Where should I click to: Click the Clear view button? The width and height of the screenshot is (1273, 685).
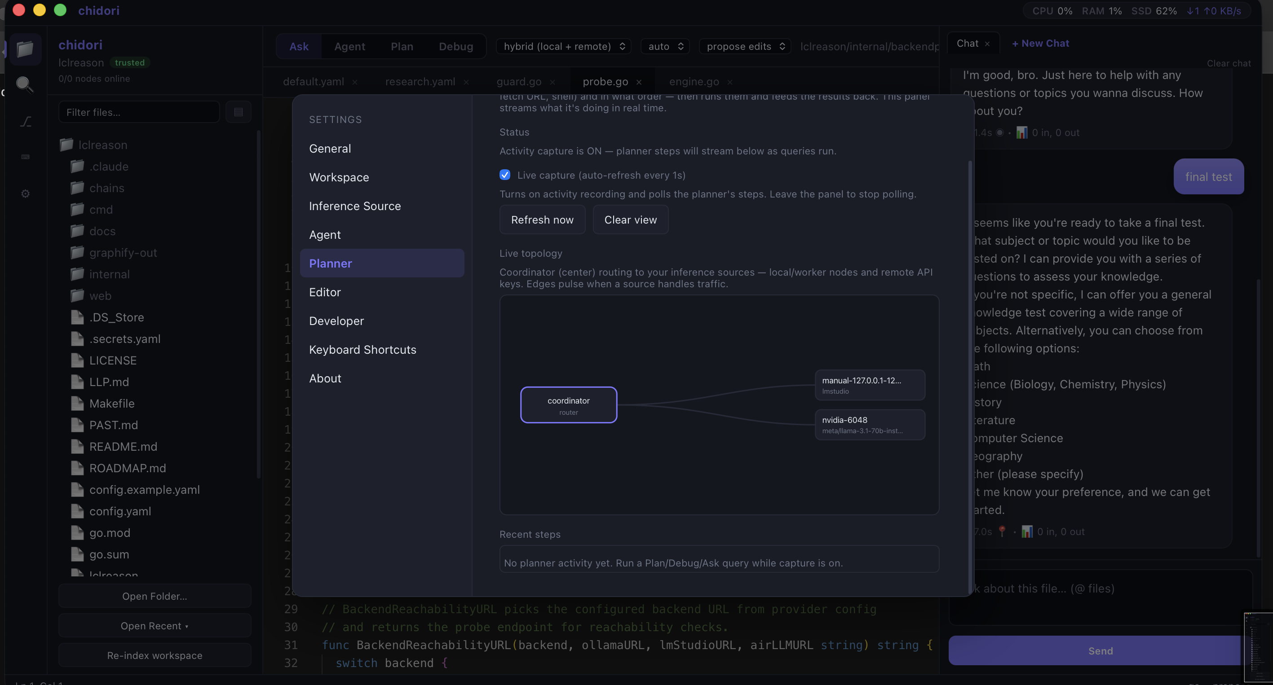pos(631,219)
